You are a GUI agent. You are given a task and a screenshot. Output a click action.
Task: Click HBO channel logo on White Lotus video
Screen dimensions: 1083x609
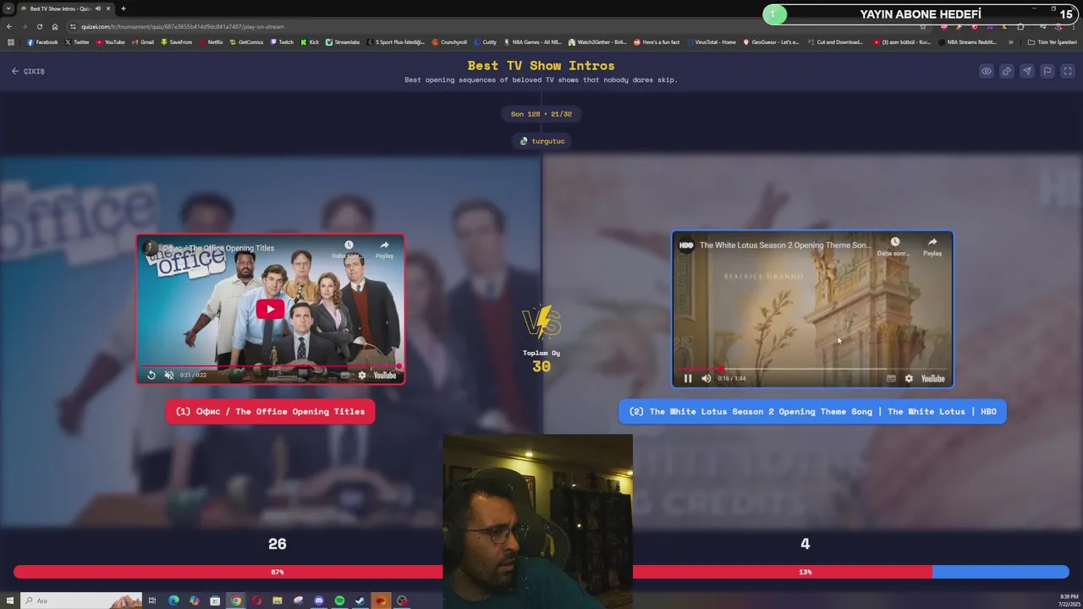(x=686, y=245)
